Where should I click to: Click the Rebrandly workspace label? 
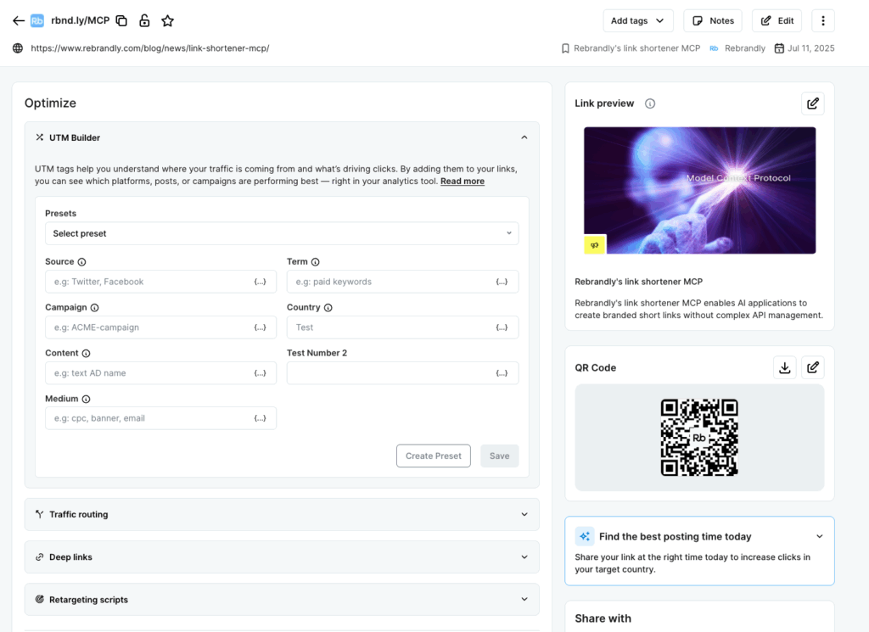745,48
